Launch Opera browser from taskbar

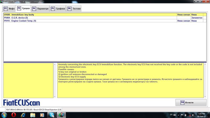[14, 115]
